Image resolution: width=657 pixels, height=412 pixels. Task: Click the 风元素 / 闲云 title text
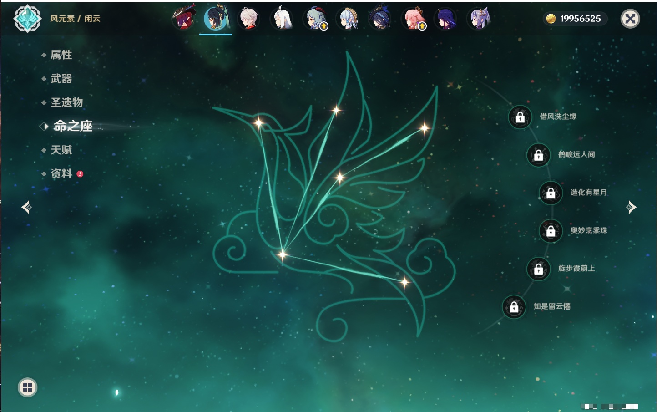pyautogui.click(x=75, y=19)
